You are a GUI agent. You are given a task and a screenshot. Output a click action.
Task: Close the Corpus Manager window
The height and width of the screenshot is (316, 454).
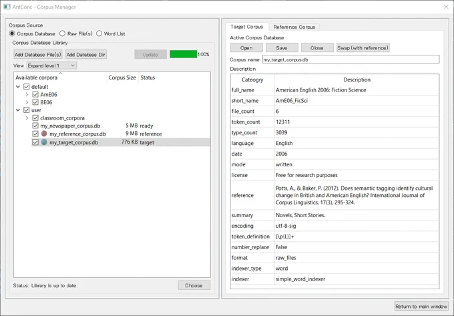click(x=446, y=7)
